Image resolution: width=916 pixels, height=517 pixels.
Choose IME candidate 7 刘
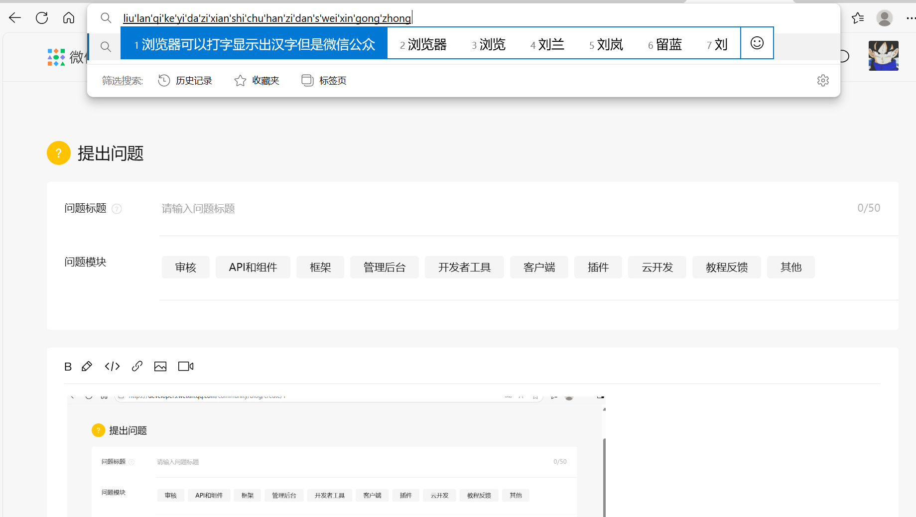click(717, 44)
